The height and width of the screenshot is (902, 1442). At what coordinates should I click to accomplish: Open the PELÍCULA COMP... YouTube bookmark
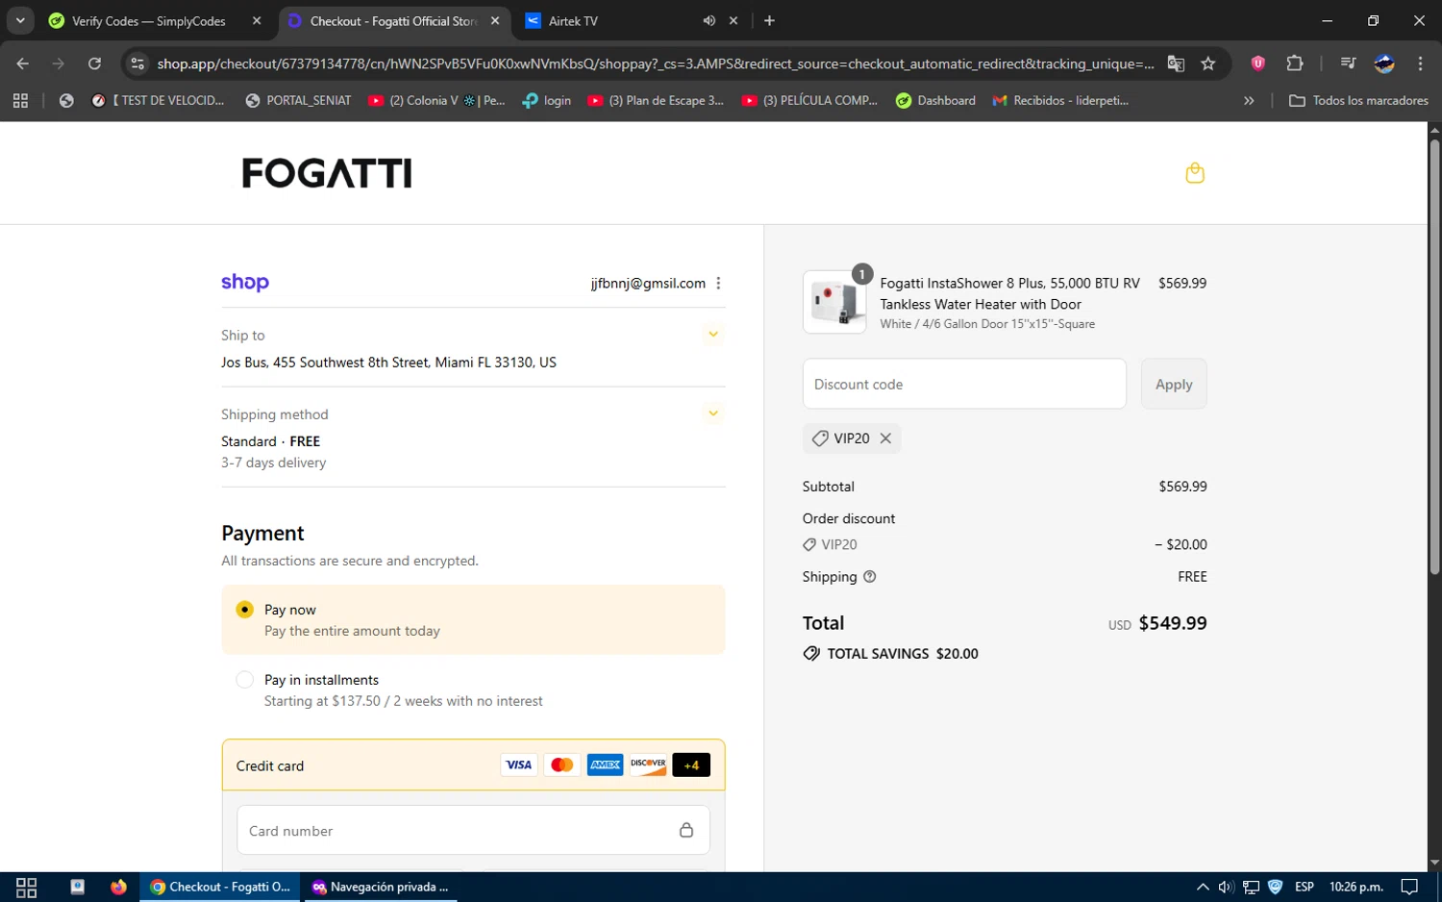coord(809,100)
